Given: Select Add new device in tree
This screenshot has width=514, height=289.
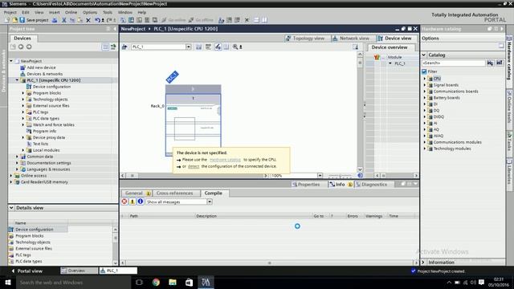Looking at the screenshot, I should [x=41, y=67].
